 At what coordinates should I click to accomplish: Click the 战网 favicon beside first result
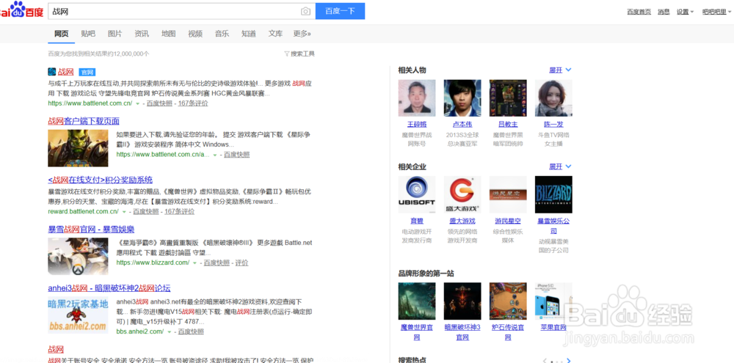pyautogui.click(x=51, y=72)
